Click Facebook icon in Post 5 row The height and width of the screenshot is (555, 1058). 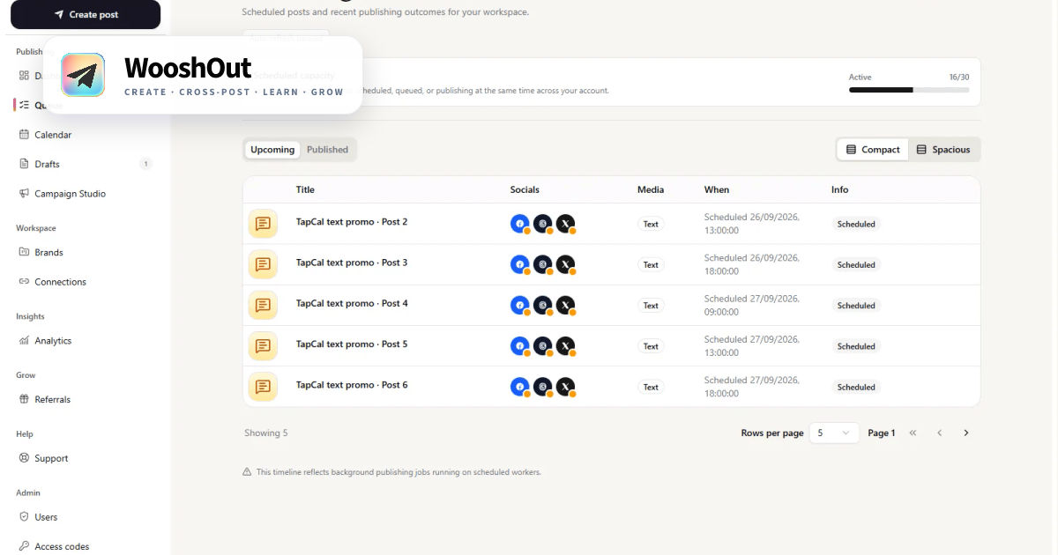point(520,345)
